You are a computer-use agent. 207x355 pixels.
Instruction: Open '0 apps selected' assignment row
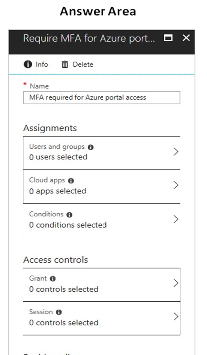pyautogui.click(x=102, y=186)
